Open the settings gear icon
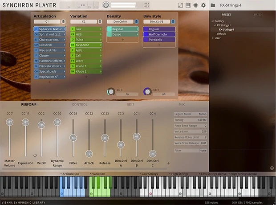 click(x=203, y=5)
